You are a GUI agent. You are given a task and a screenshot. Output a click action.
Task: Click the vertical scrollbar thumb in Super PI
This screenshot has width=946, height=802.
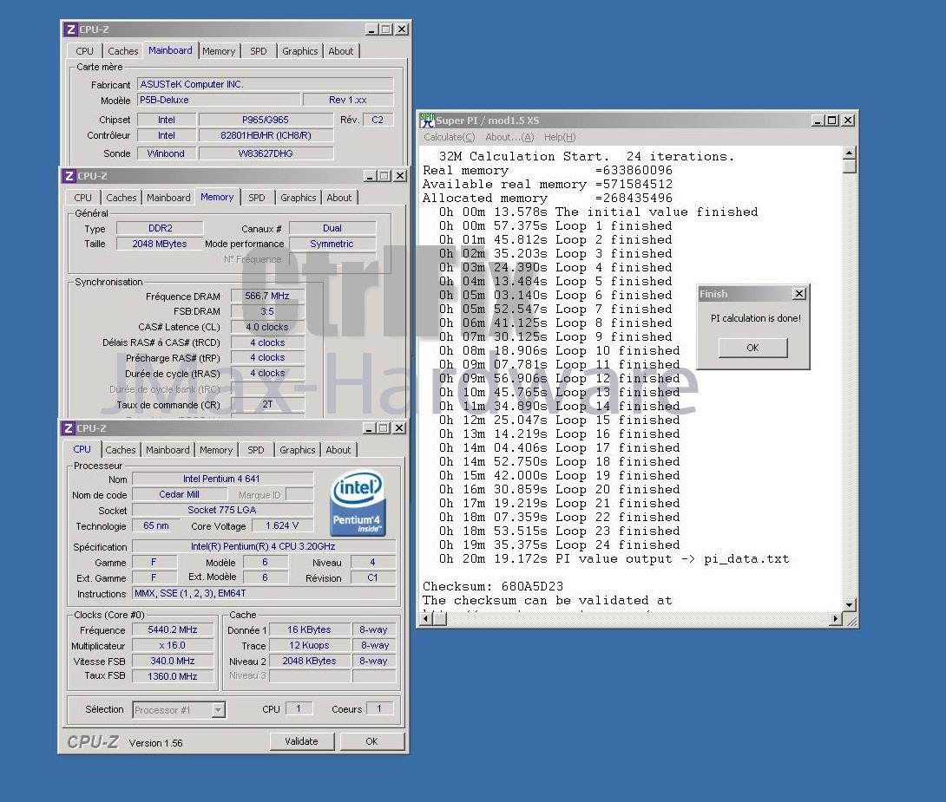point(850,166)
